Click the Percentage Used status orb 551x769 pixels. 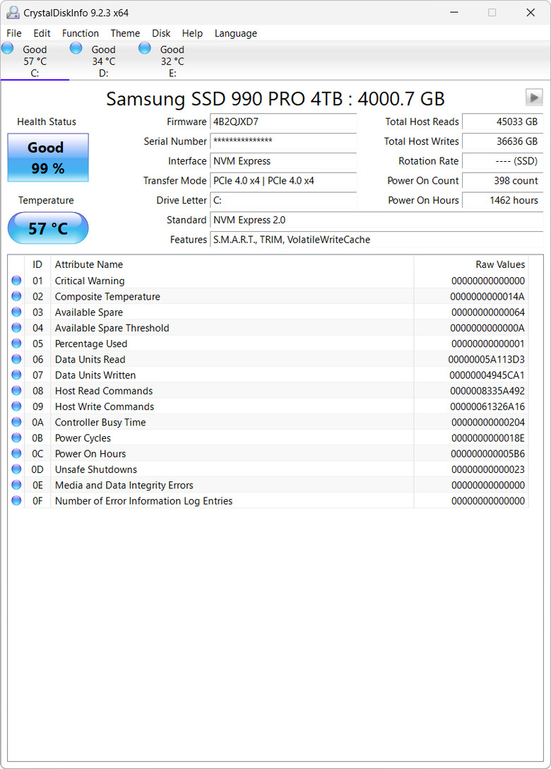(x=17, y=344)
